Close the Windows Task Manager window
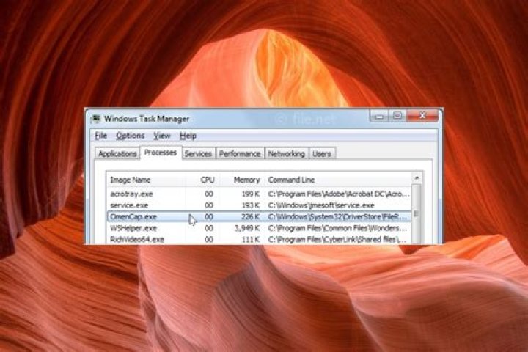 tap(422, 116)
